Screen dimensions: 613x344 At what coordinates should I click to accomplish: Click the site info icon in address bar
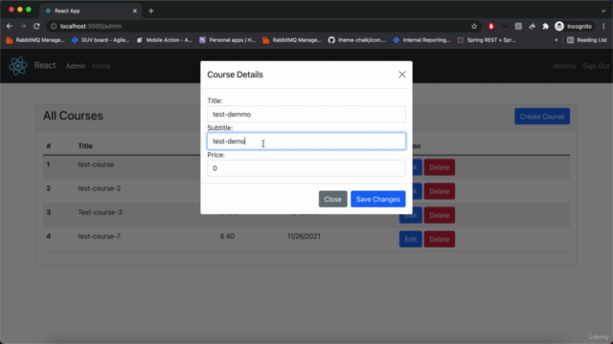(x=54, y=26)
